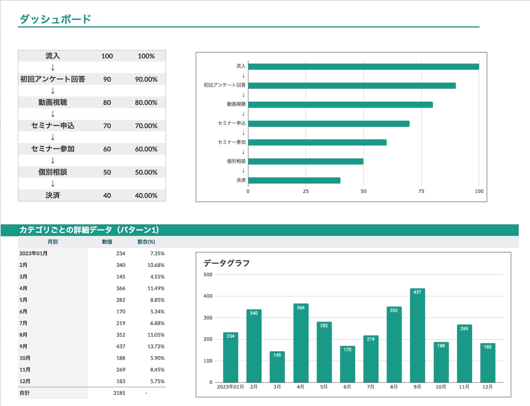Select the ダッシュボード title text
This screenshot has width=530, height=406.
pos(55,19)
